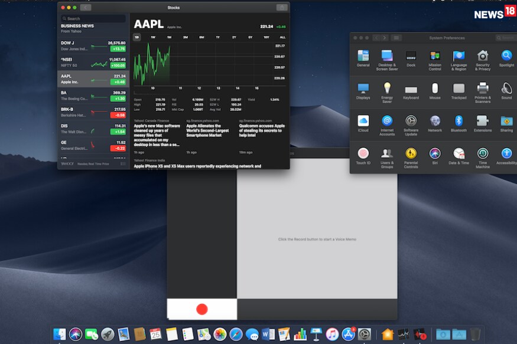Select the GE General Electric row
Image resolution: width=517 pixels, height=344 pixels.
pyautogui.click(x=93, y=146)
